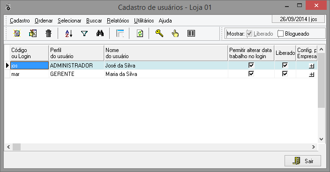Expand Config. Empresa for user jos
Screen dimensions: 330x172
(311, 66)
